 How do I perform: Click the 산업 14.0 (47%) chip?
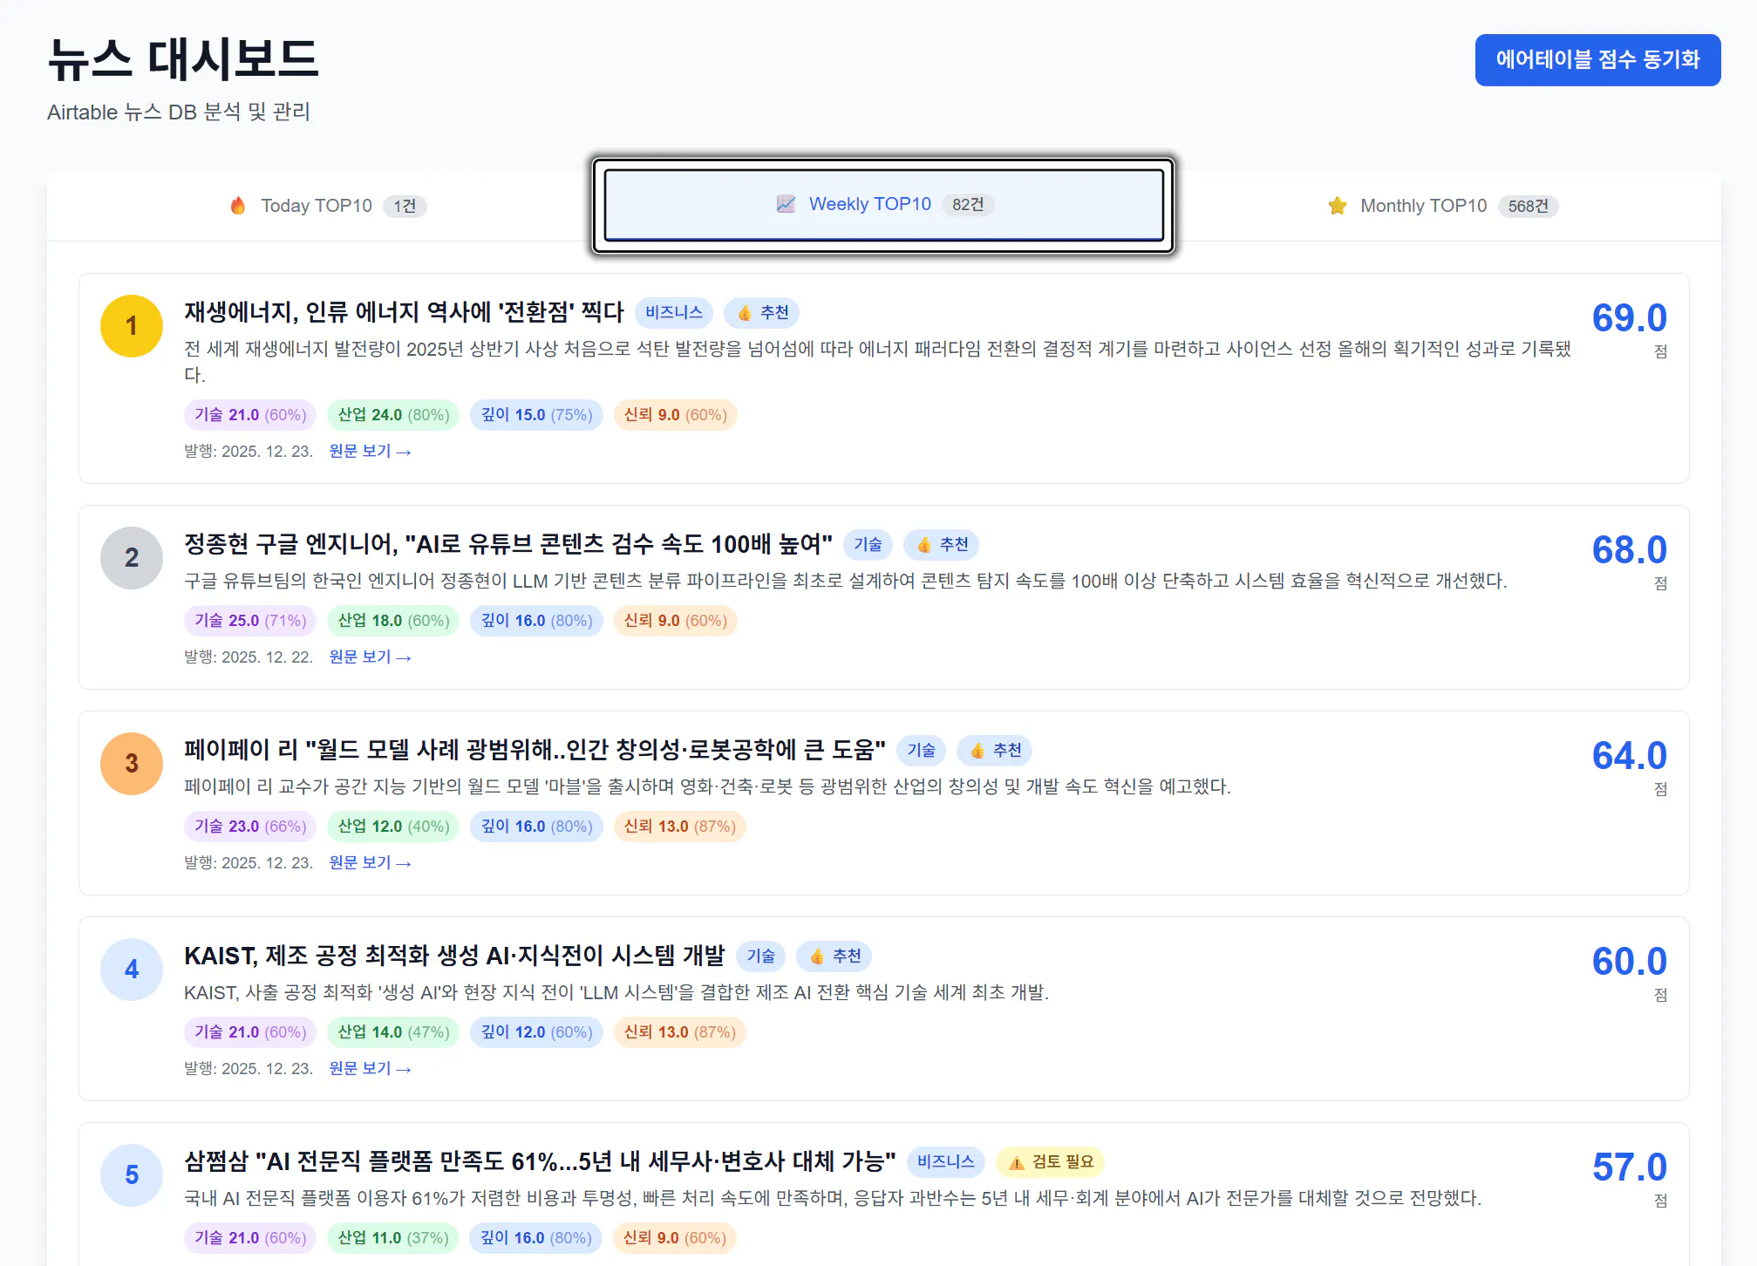[393, 1032]
